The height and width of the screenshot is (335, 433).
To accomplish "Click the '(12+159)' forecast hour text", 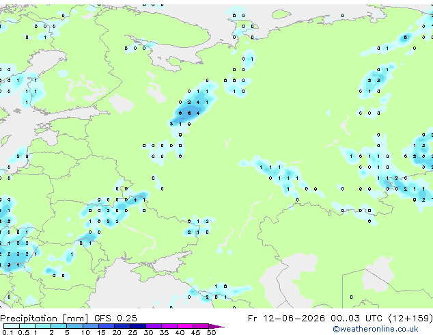I will tap(410, 319).
